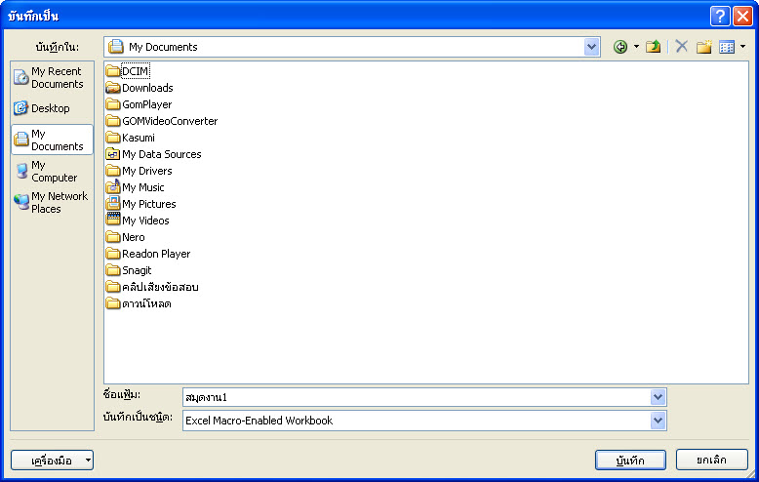Click the Back navigation arrow icon
759x482 pixels.
(619, 47)
